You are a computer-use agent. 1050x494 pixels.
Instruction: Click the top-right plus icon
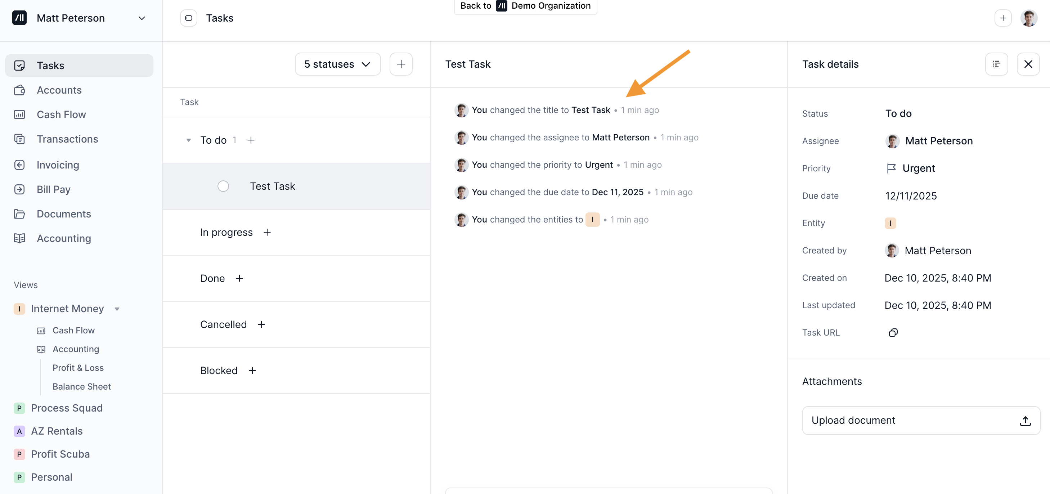pyautogui.click(x=1003, y=18)
